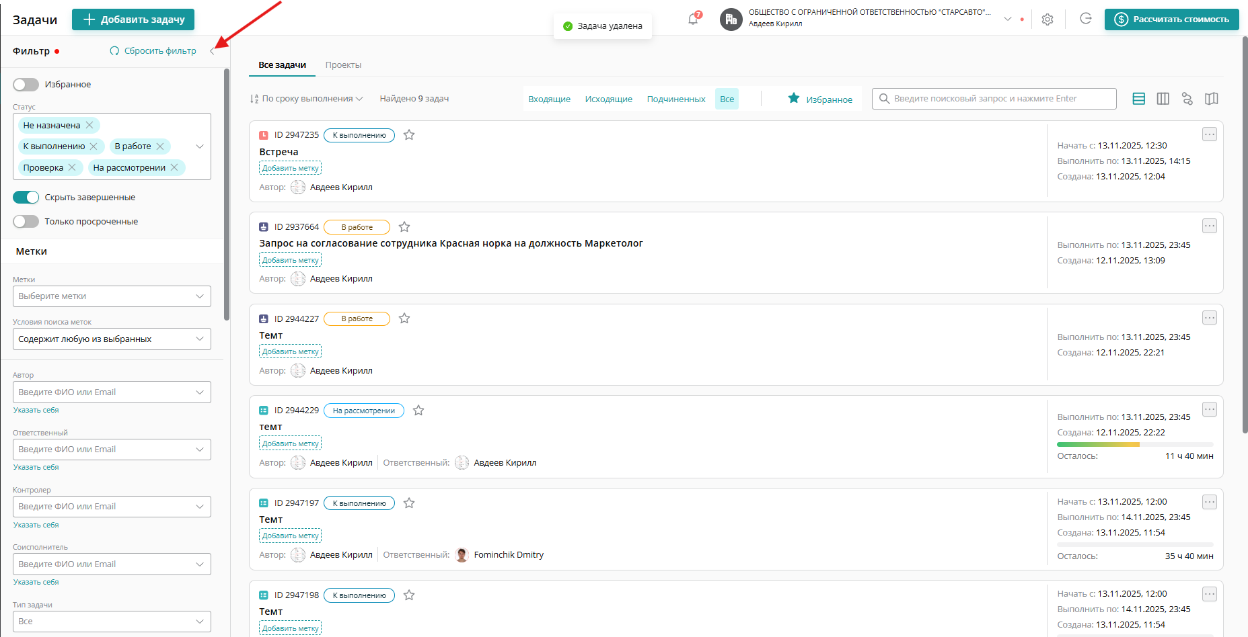The width and height of the screenshot is (1248, 637).
Task: Open the "Выберите метки" dropdown
Action: tap(112, 296)
